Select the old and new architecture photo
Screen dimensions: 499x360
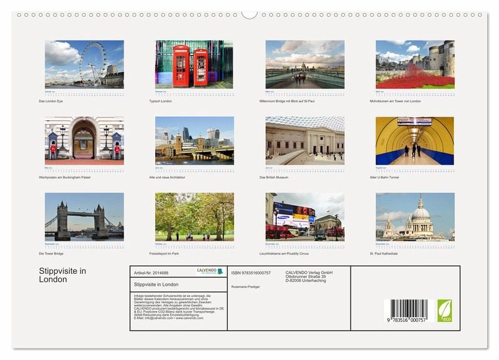[195, 140]
